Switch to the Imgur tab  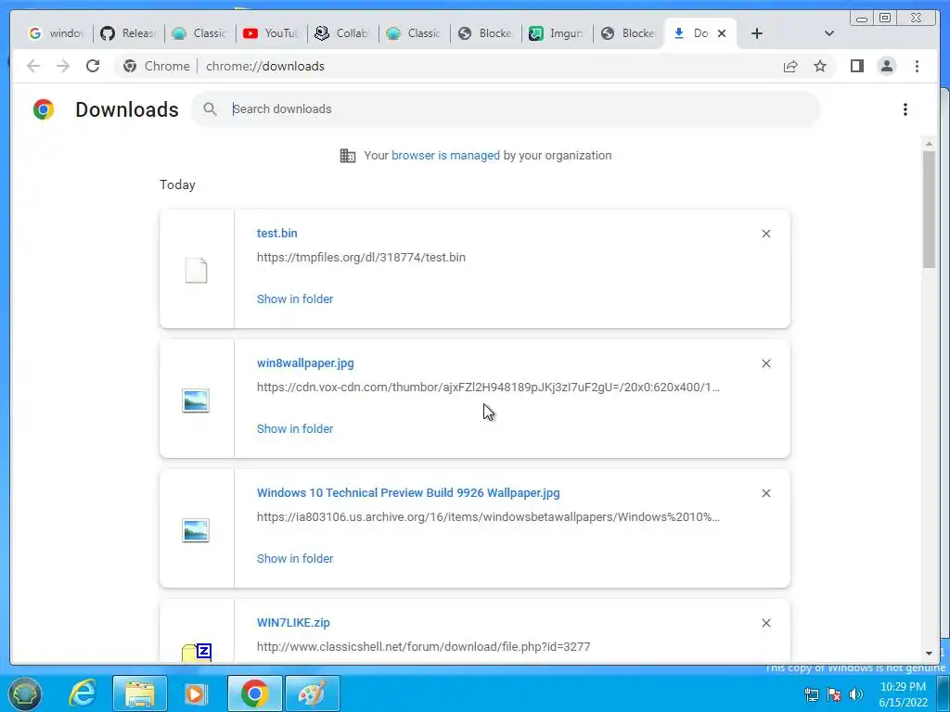[x=558, y=33]
